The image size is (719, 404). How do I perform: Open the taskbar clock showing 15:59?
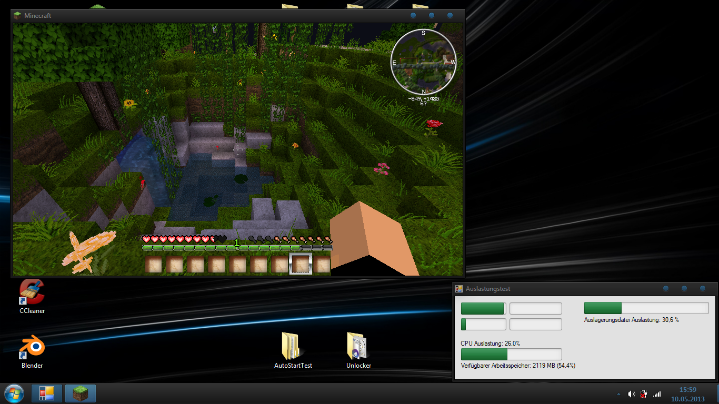pyautogui.click(x=687, y=394)
